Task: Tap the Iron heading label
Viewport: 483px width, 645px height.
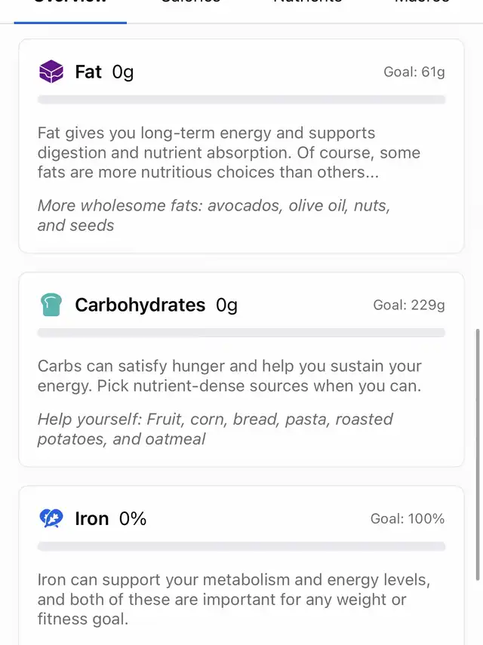Action: (91, 518)
